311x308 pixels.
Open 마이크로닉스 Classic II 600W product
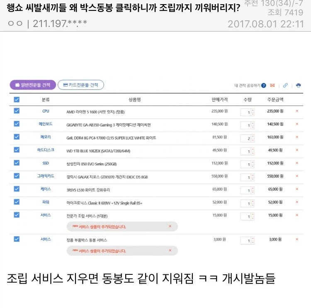click(104, 203)
